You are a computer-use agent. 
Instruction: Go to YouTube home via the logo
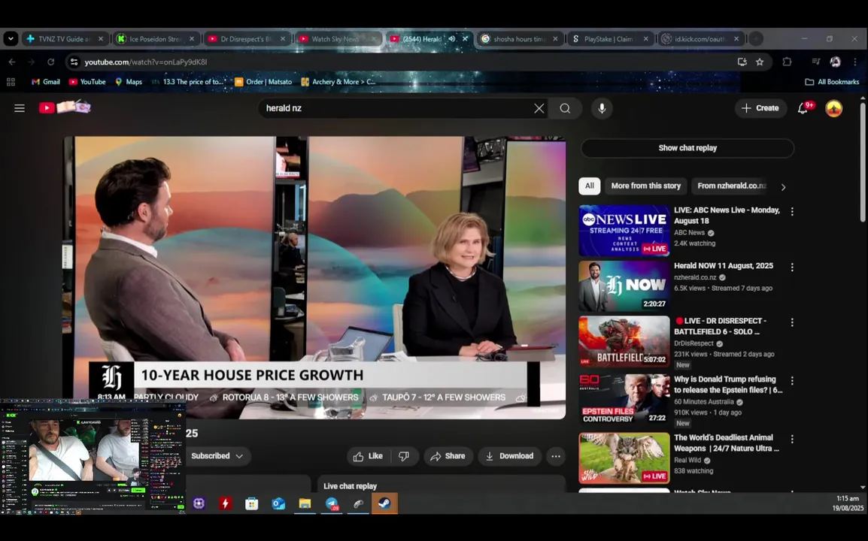pos(65,107)
